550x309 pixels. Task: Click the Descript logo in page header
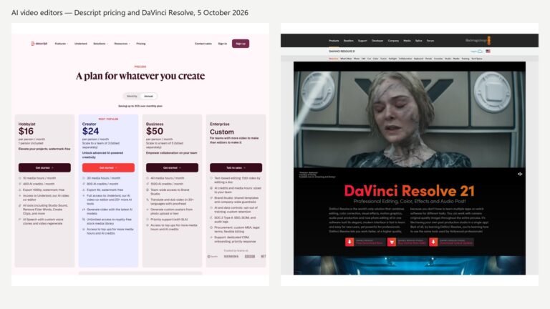[x=39, y=44]
